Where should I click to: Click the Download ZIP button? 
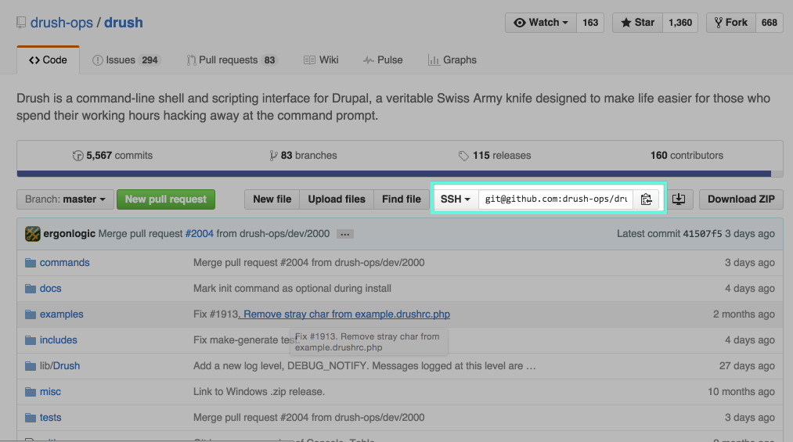(741, 199)
